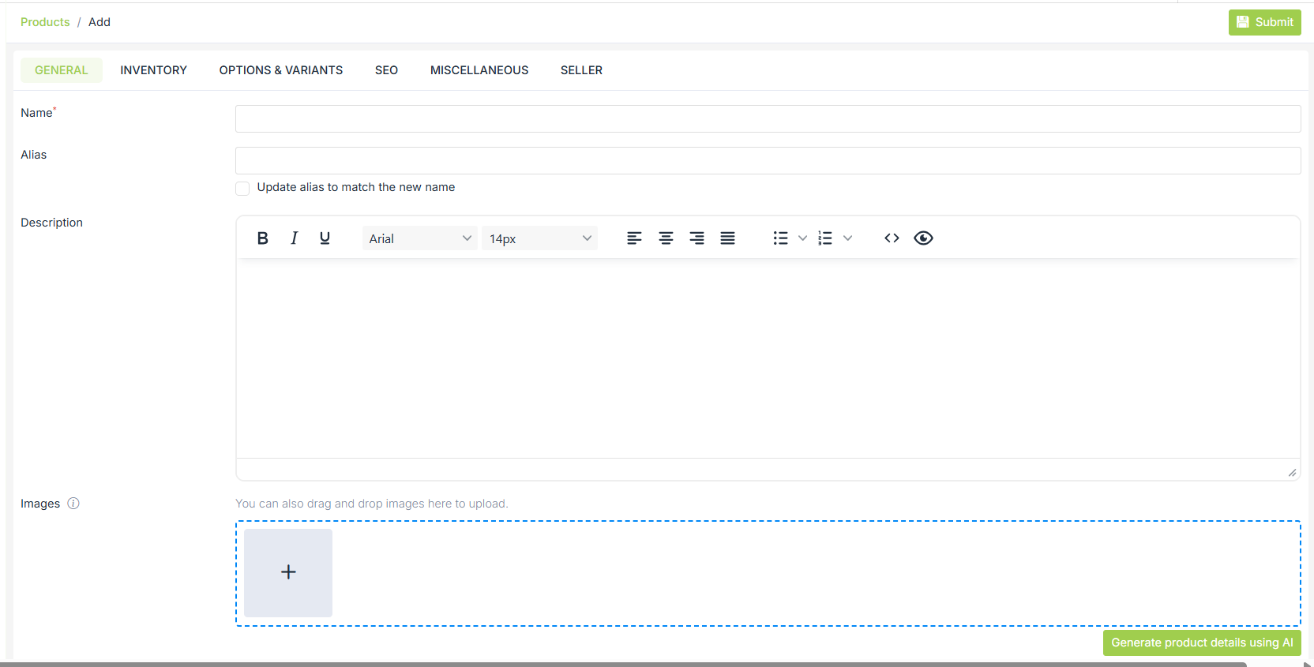Apply underline formatting in description editor

[x=325, y=238]
